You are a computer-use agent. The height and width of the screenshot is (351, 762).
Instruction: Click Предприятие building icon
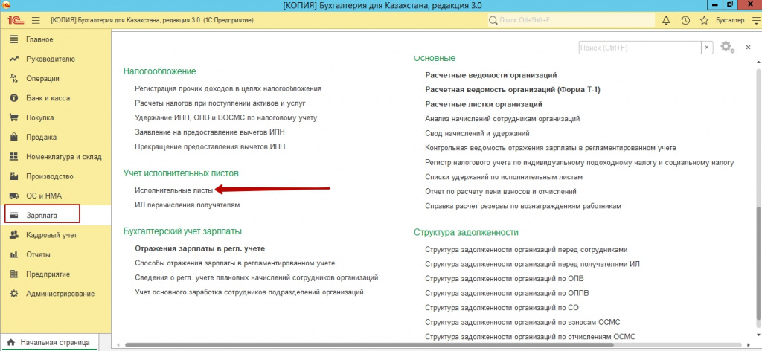[x=14, y=274]
